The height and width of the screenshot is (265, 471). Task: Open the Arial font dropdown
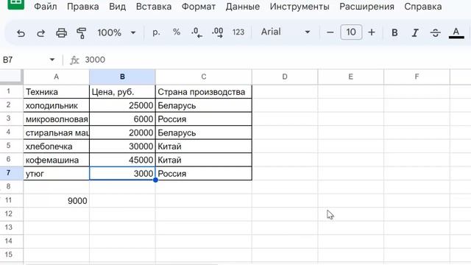[286, 32]
